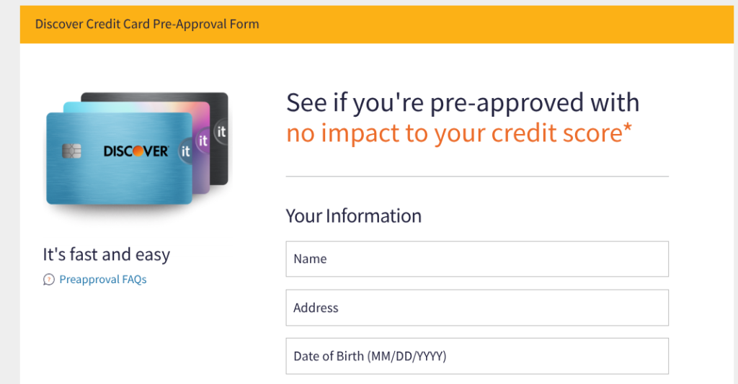Click the 'no impact to your credit score' text
The height and width of the screenshot is (384, 738).
coord(453,133)
